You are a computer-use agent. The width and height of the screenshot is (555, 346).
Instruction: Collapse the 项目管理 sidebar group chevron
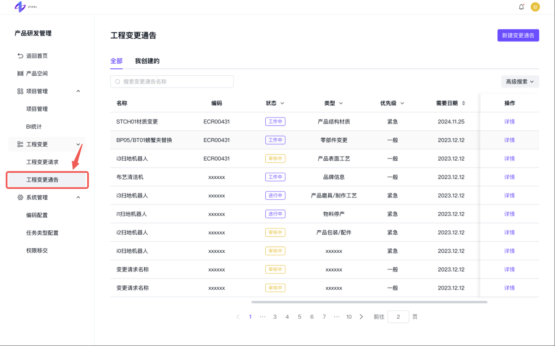point(78,91)
